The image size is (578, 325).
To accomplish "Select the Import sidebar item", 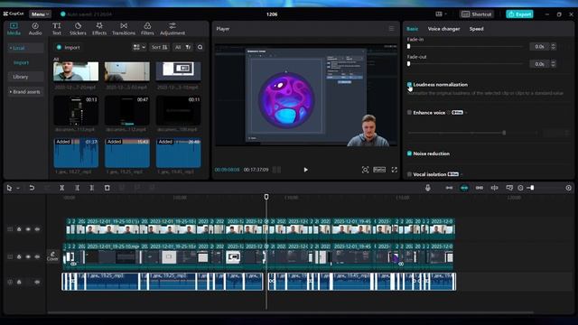I will click(x=21, y=62).
